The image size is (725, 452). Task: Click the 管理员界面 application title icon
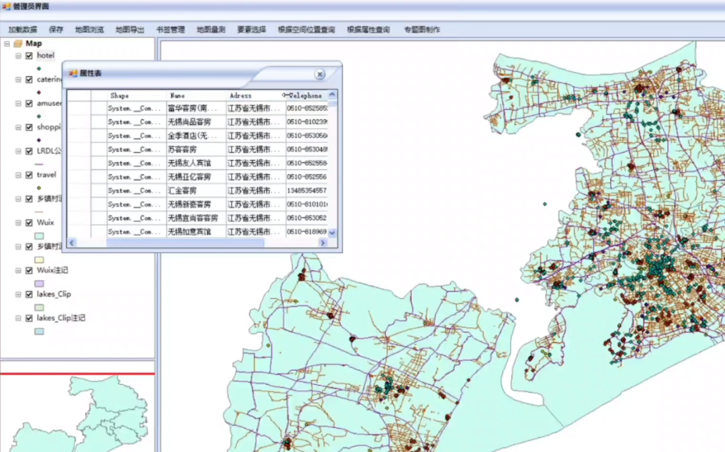point(6,6)
